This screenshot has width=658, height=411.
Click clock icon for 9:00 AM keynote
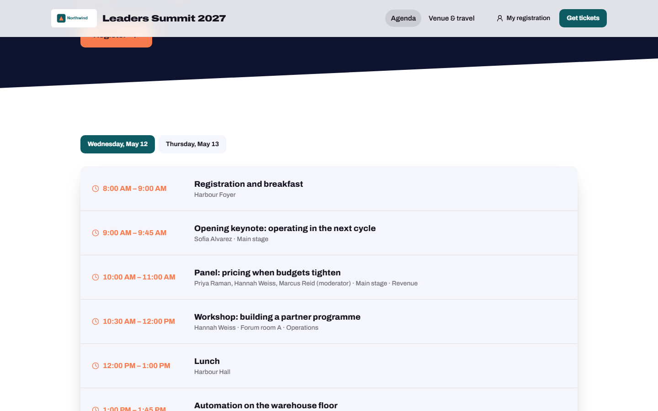click(96, 233)
